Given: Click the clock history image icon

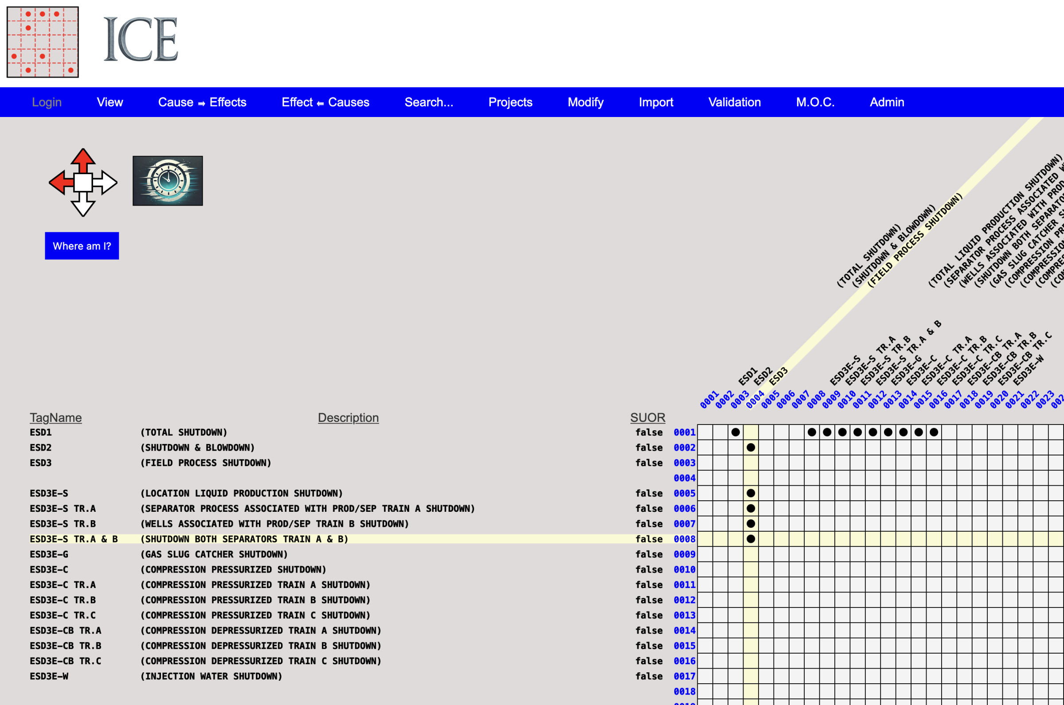Looking at the screenshot, I should 167,181.
